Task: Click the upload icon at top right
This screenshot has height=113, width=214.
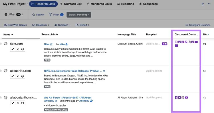Action: pos(203,4)
